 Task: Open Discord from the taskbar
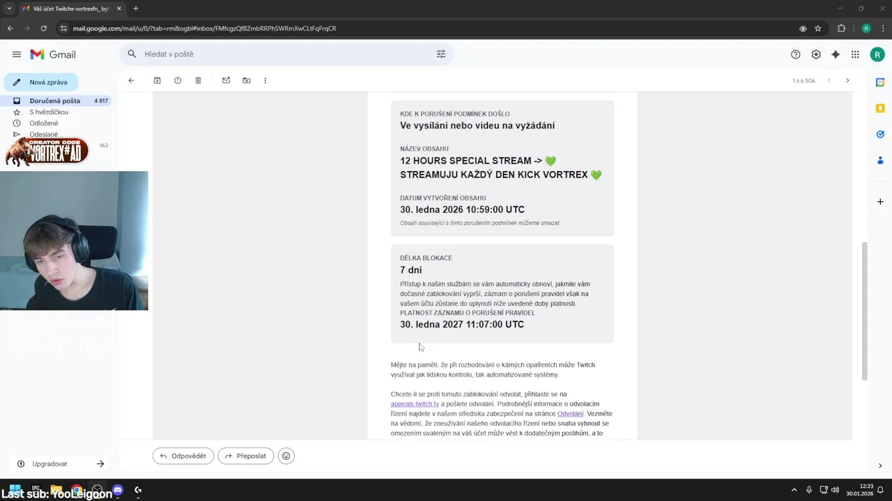118,490
